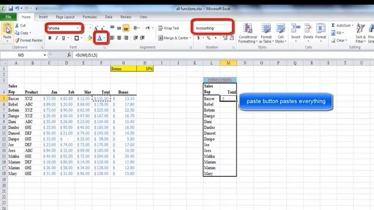Viewport: 374px width, 210px height.
Task: Click the insert function fx icon
Action: 69,55
